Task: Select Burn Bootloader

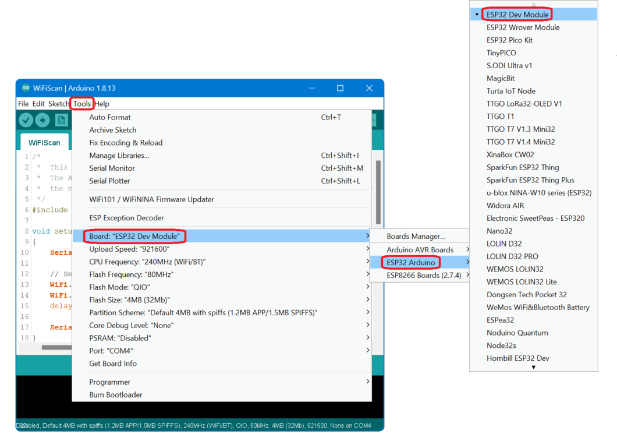Action: point(222,395)
